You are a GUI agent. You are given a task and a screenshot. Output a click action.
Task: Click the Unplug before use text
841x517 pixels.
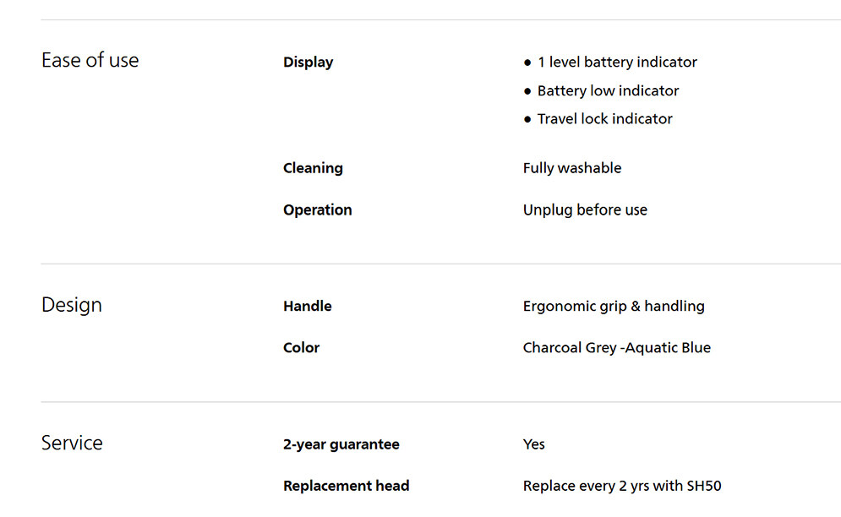point(585,210)
